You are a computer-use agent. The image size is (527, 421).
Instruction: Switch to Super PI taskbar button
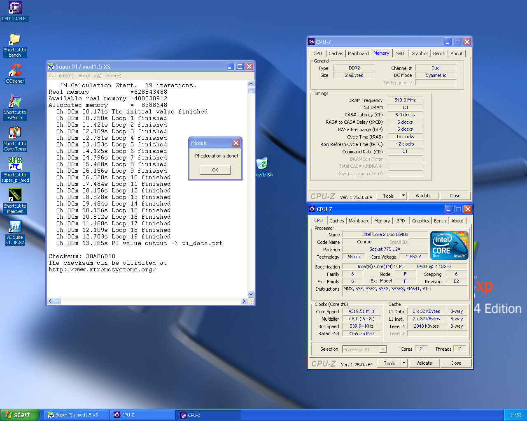coord(76,415)
